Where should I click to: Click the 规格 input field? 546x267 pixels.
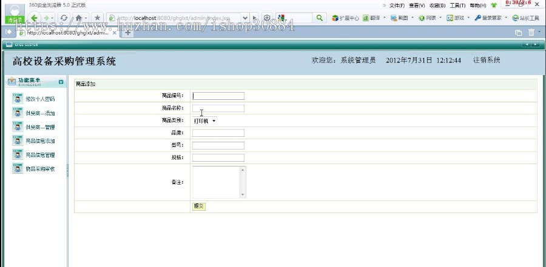point(218,157)
